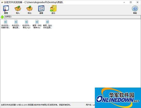Click the 用户名 label in status bar
Screen dimensions: 141x108
89,105
